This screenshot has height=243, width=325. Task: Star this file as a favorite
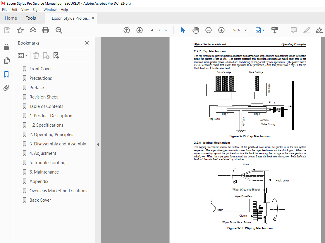[20, 30]
